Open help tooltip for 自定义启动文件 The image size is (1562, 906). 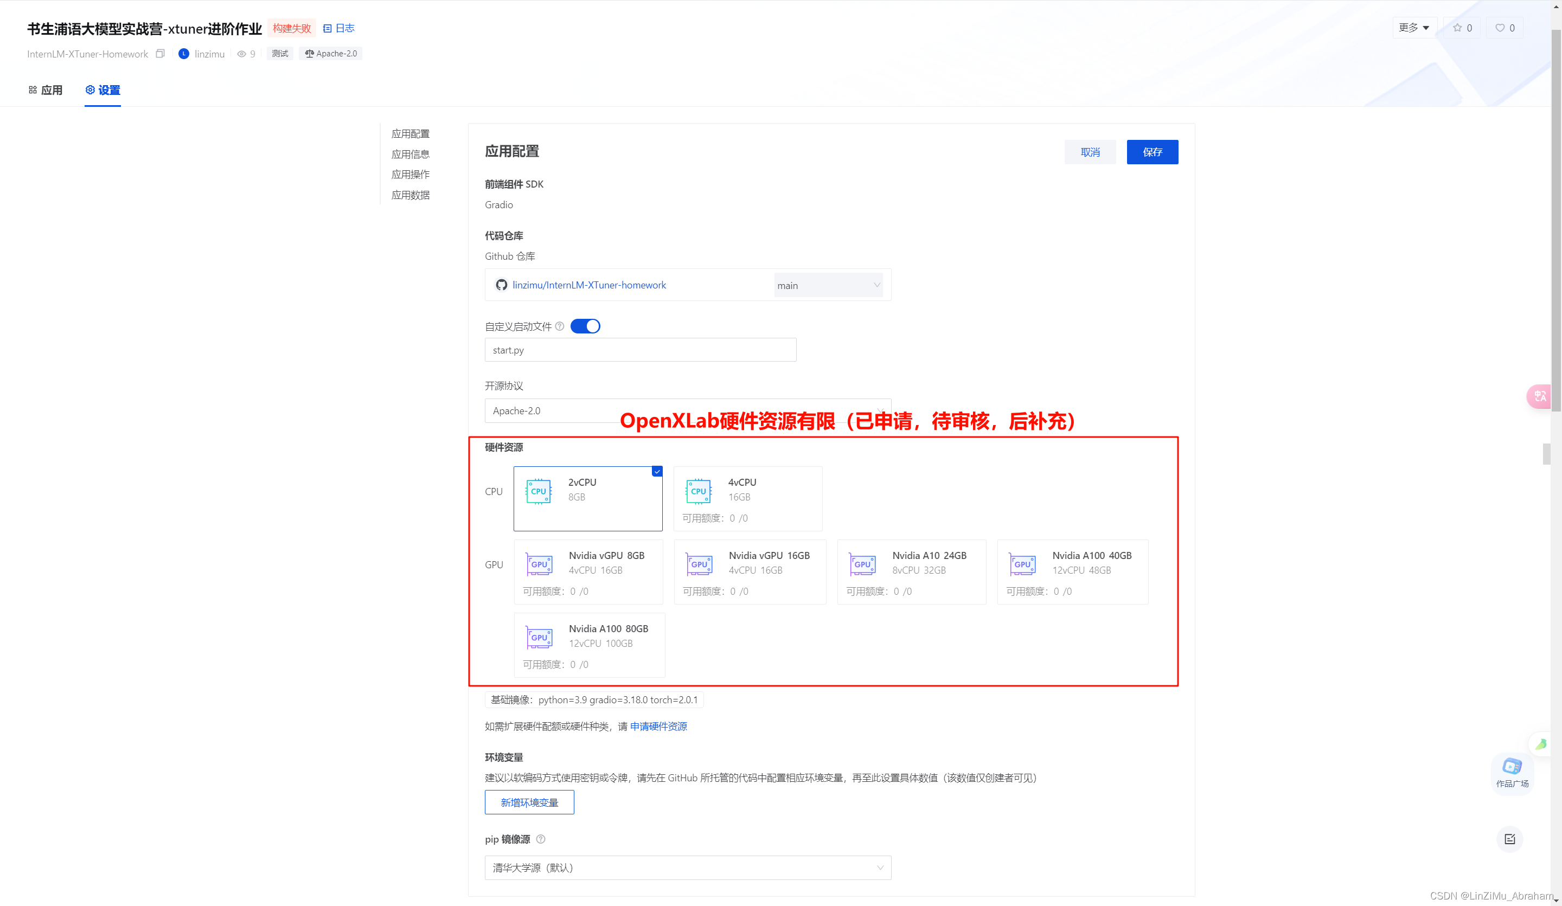559,326
